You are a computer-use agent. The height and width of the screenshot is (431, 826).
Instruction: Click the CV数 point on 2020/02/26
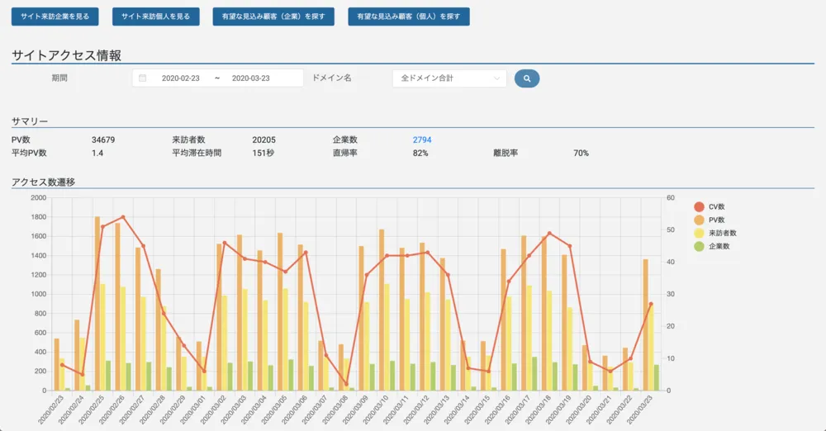(123, 217)
